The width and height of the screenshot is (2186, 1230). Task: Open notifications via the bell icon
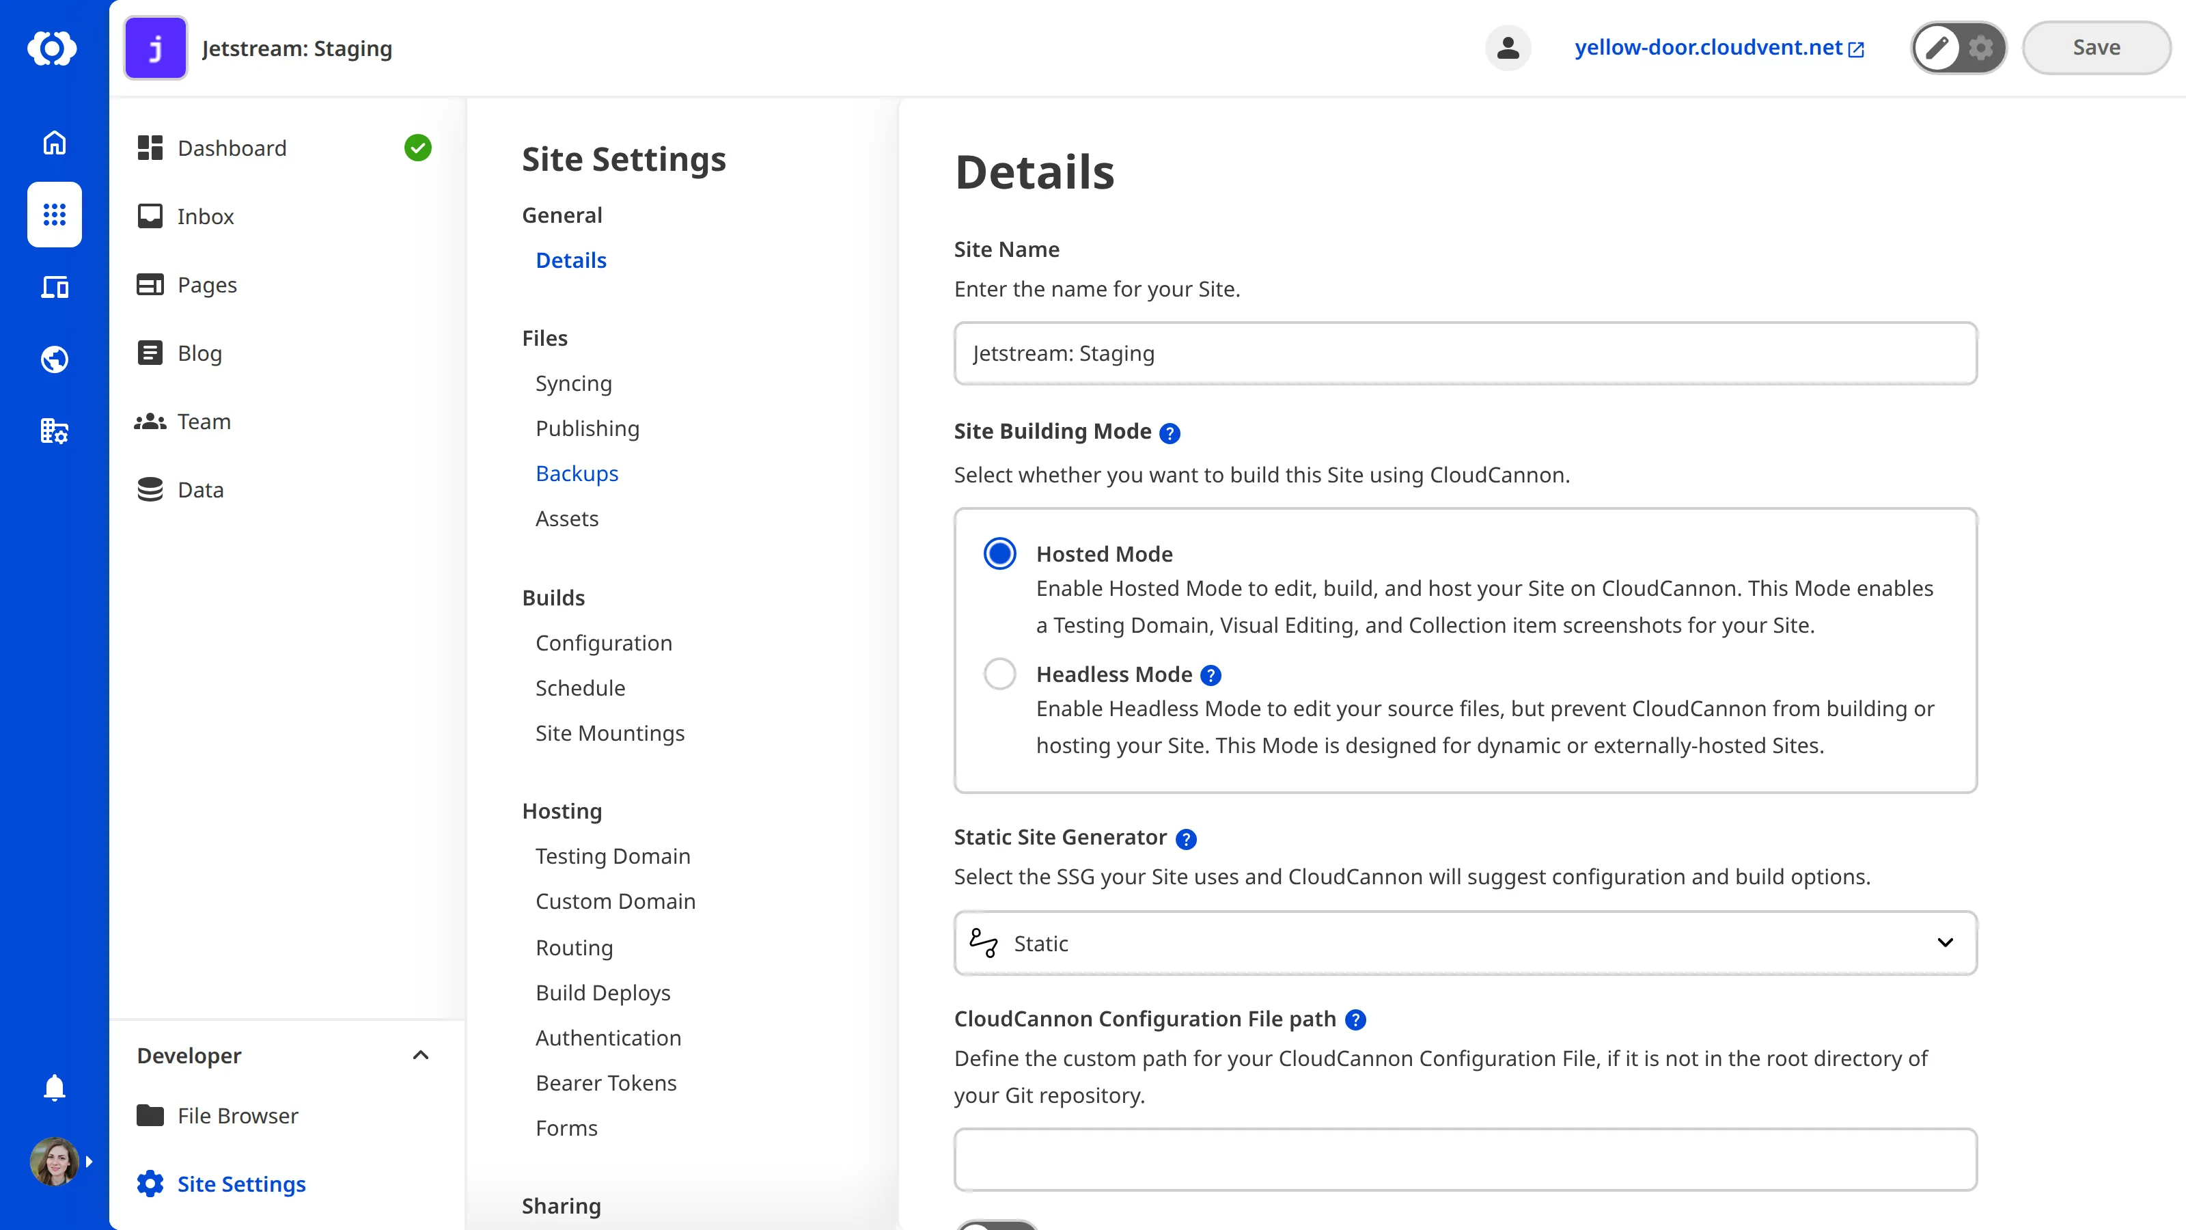(x=53, y=1087)
